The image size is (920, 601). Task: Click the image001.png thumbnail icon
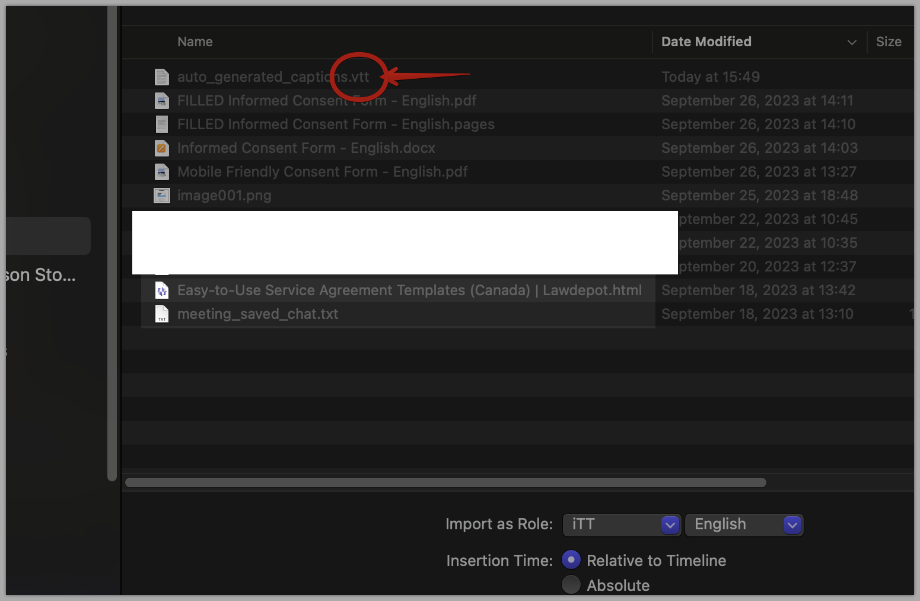coord(162,196)
